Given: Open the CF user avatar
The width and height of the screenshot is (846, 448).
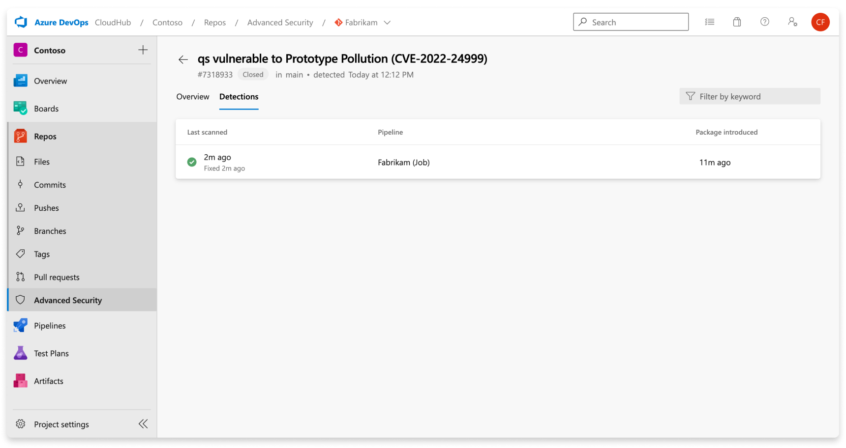Looking at the screenshot, I should (820, 22).
